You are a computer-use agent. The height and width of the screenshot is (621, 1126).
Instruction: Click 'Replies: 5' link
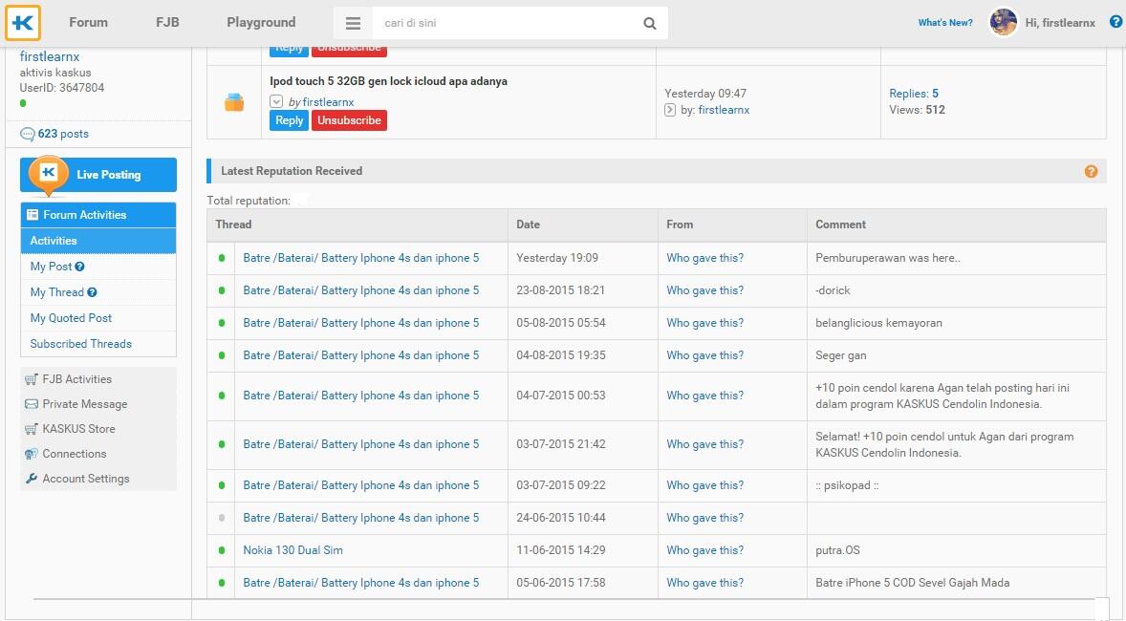[914, 94]
